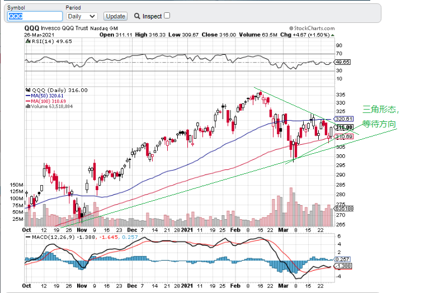Click the RSI(14) indicator legend icon
Viewport: 434px width, 293px height.
[26, 41]
